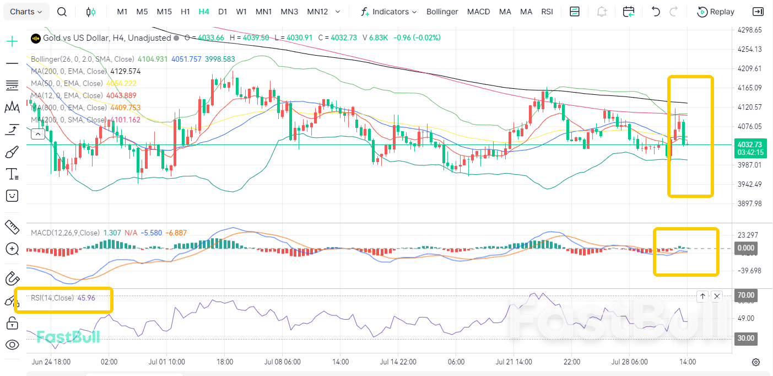Screen dimensions: 773x376
Task: Add the Bollinger quick indicator
Action: (442, 12)
